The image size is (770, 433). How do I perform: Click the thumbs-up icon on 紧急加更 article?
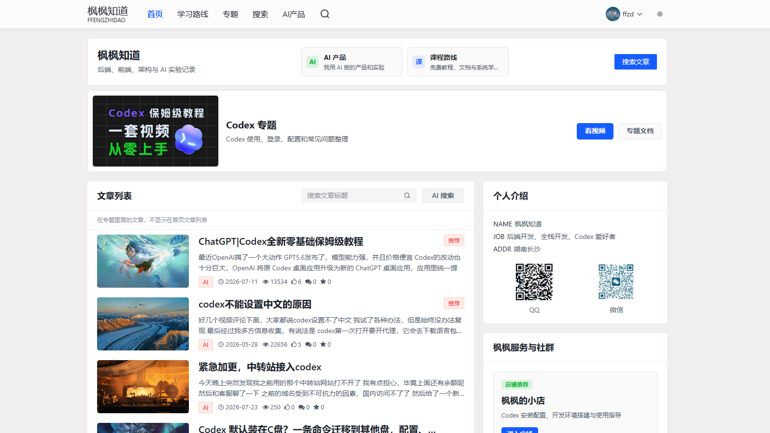[x=287, y=407]
